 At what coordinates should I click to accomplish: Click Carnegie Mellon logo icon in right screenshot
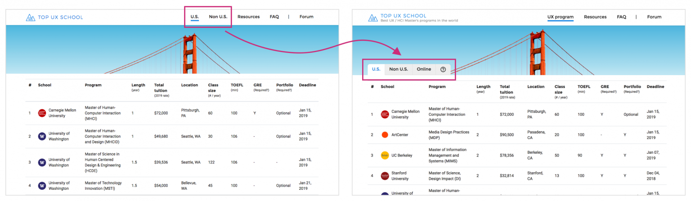pyautogui.click(x=385, y=114)
